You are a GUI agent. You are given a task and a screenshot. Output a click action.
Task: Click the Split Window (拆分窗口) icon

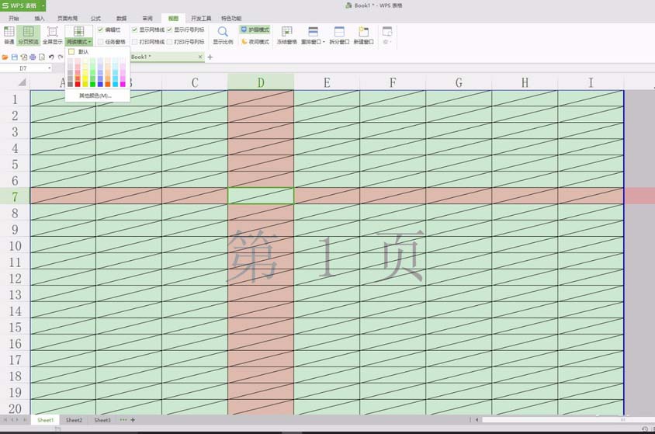tap(339, 34)
